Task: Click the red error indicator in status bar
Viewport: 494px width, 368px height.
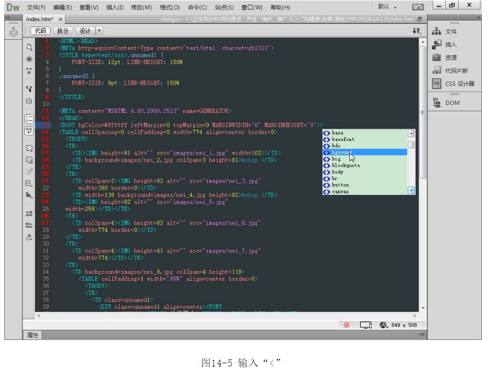Action: (346, 325)
